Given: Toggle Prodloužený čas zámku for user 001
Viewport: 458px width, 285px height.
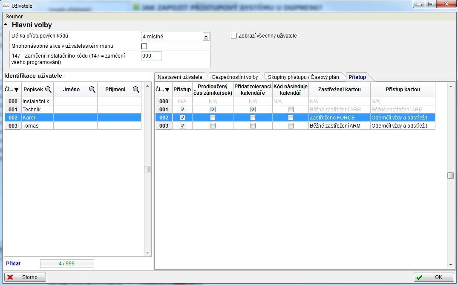Looking at the screenshot, I should 213,110.
